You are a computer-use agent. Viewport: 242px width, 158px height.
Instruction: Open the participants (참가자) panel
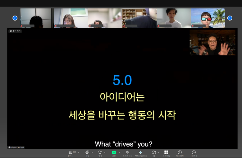coord(71,152)
